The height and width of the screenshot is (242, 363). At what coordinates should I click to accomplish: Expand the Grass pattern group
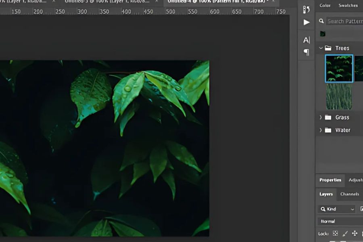click(x=321, y=117)
